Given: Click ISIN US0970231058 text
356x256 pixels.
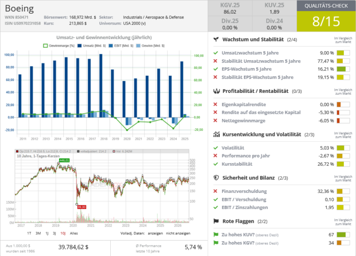Looking at the screenshot, I should coord(23,23).
